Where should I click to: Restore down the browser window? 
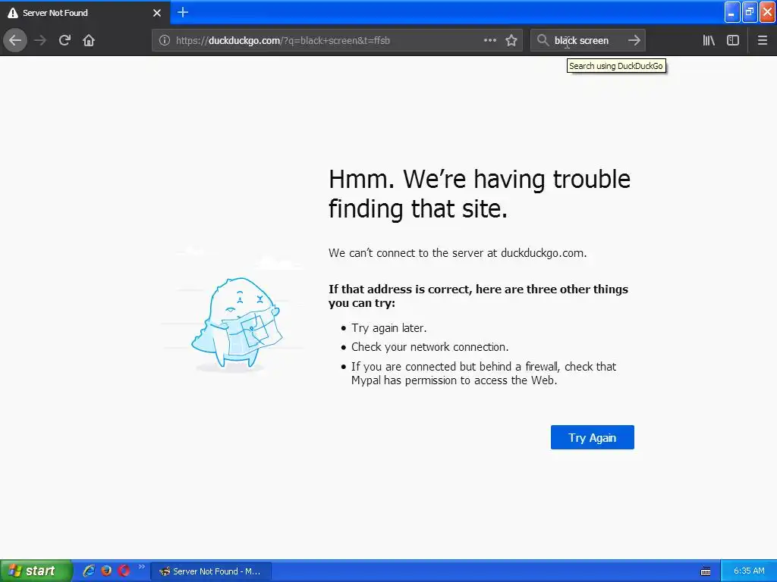[x=750, y=12]
